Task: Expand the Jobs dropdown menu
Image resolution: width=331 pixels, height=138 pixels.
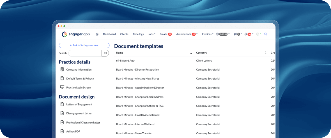Action: tap(151, 34)
